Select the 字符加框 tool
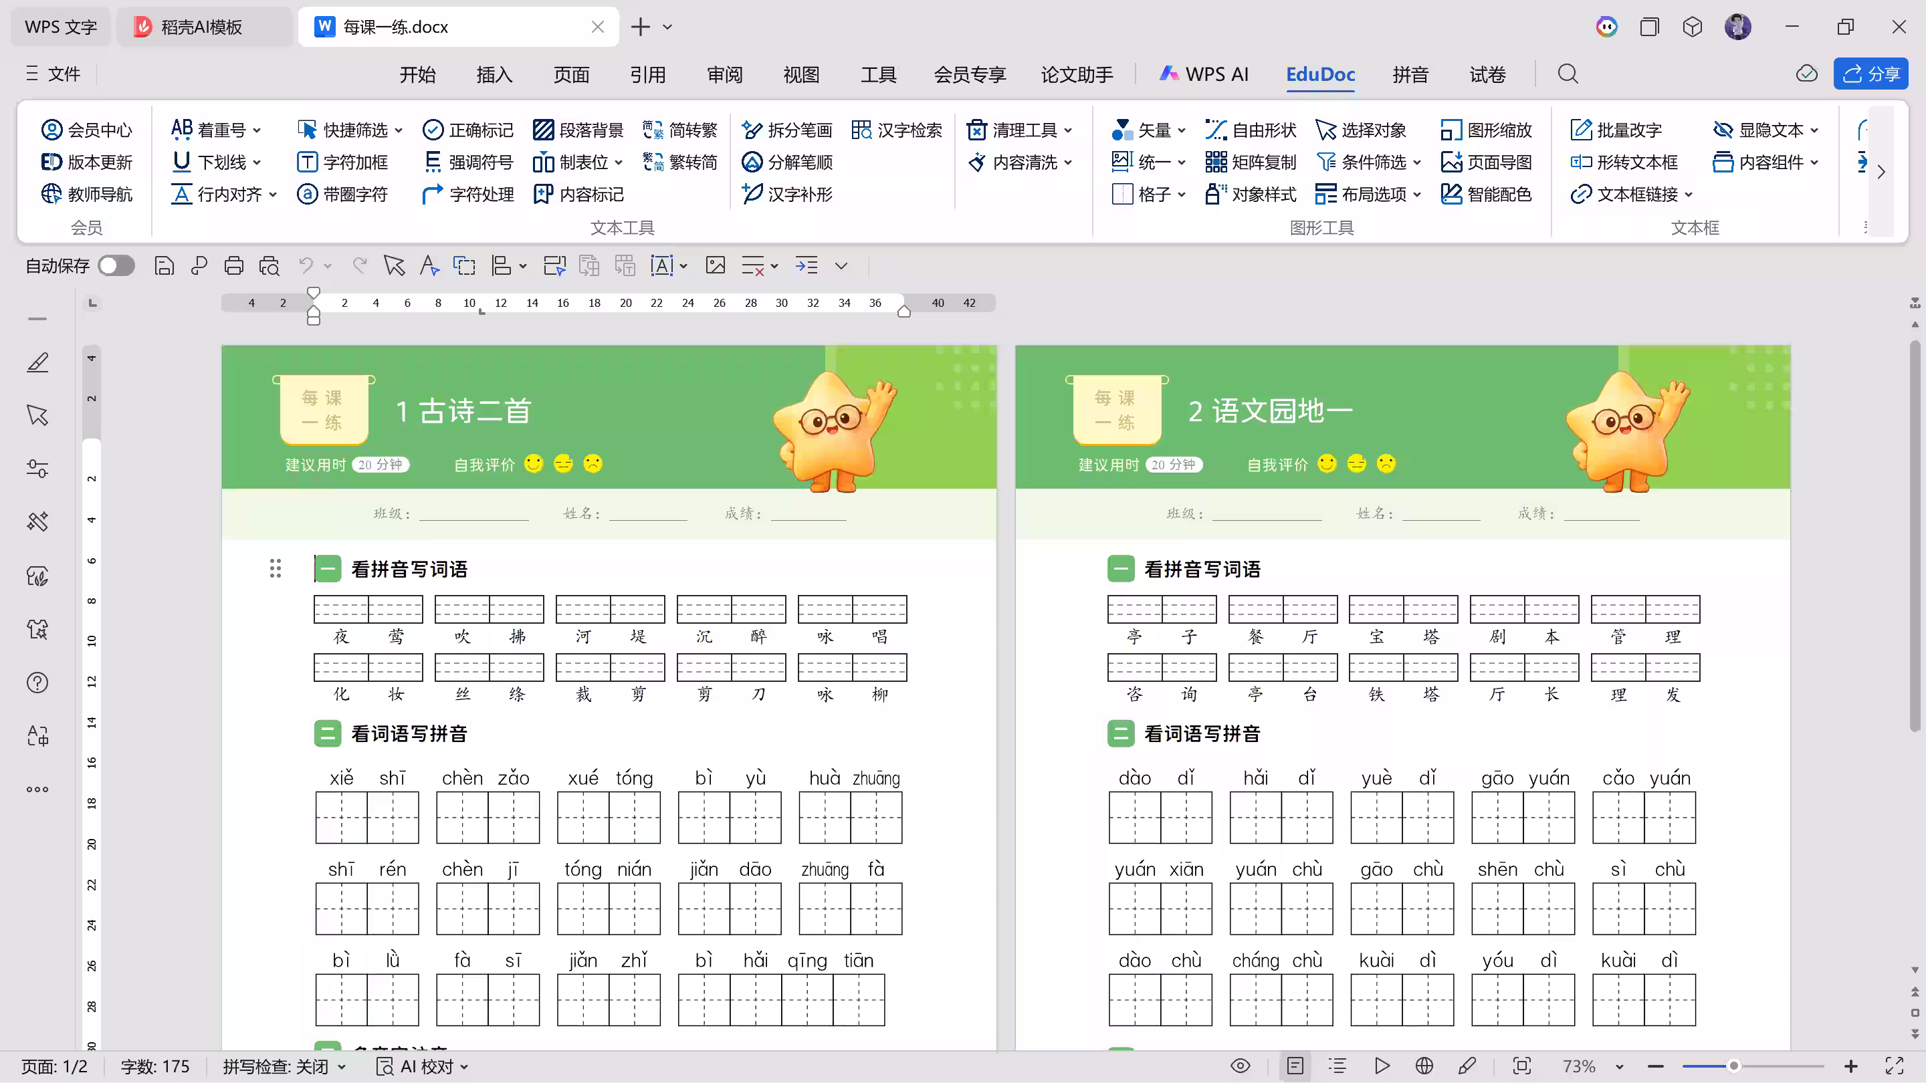 coord(343,161)
